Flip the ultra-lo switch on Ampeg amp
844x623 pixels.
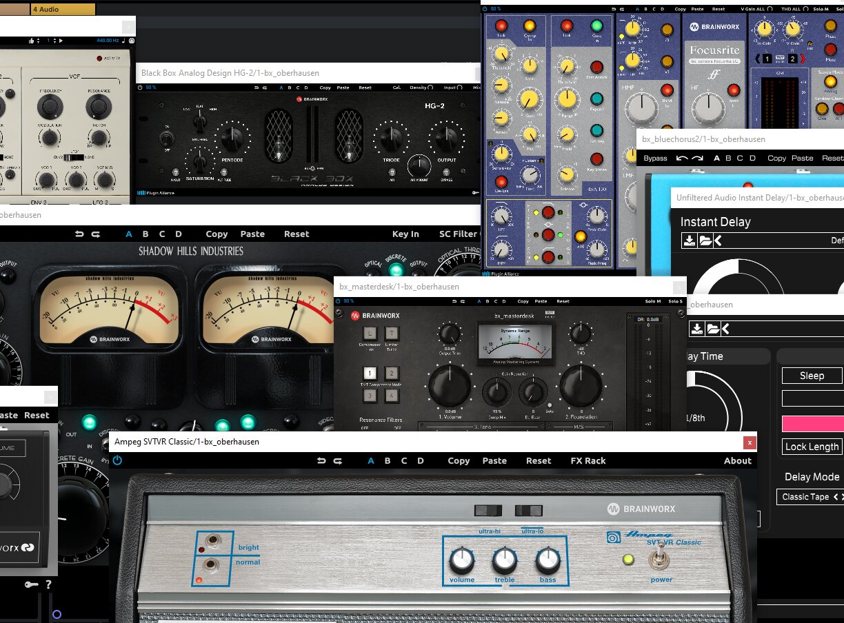point(527,511)
